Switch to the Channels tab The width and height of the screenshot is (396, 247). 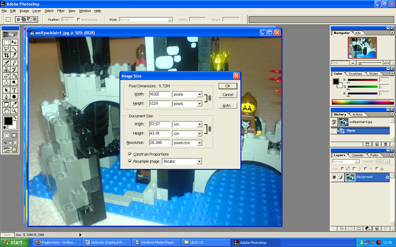click(x=357, y=155)
